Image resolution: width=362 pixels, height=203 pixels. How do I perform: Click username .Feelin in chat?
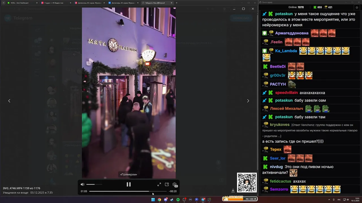[276, 42]
